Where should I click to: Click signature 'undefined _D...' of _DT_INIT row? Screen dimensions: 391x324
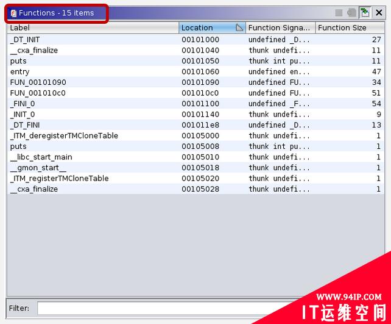280,40
